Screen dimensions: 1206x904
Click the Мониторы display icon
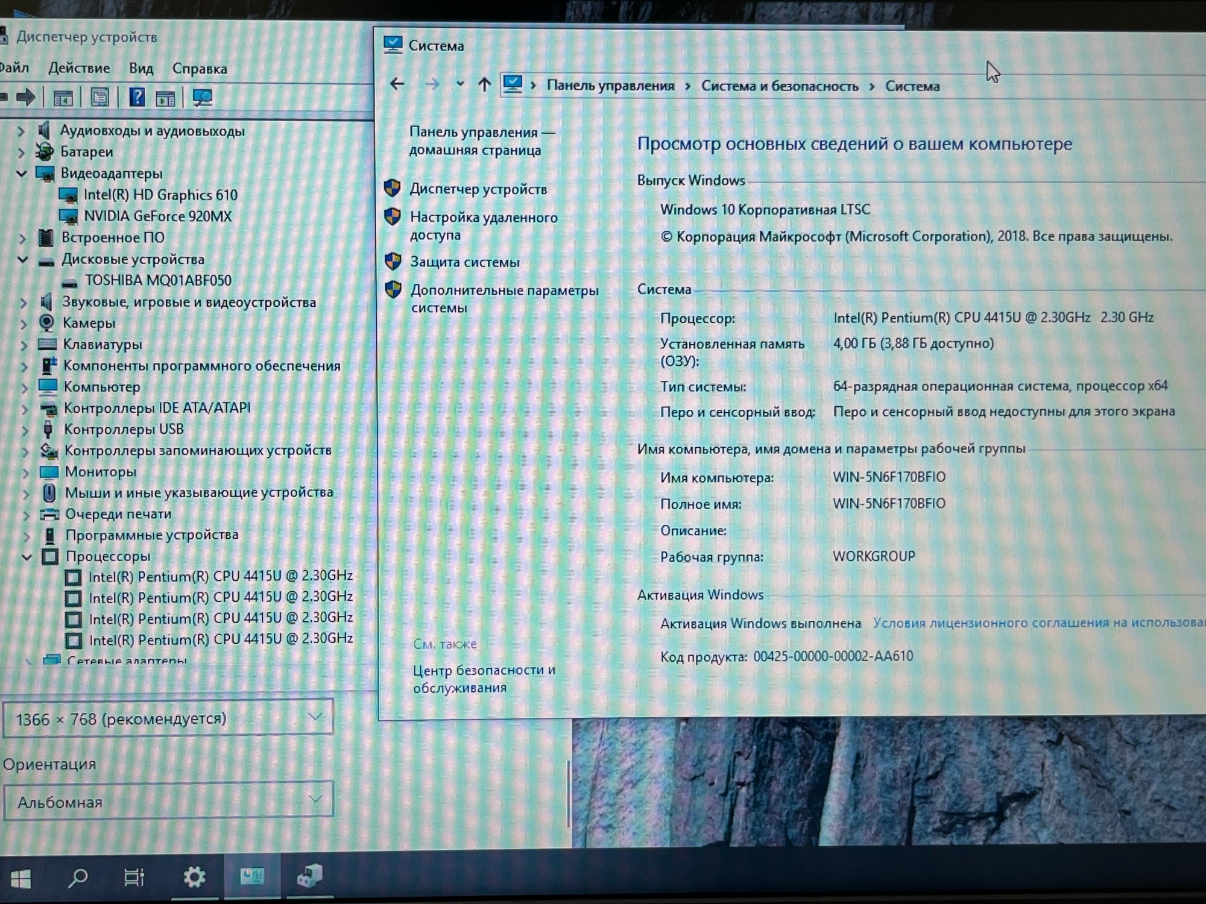tap(49, 472)
